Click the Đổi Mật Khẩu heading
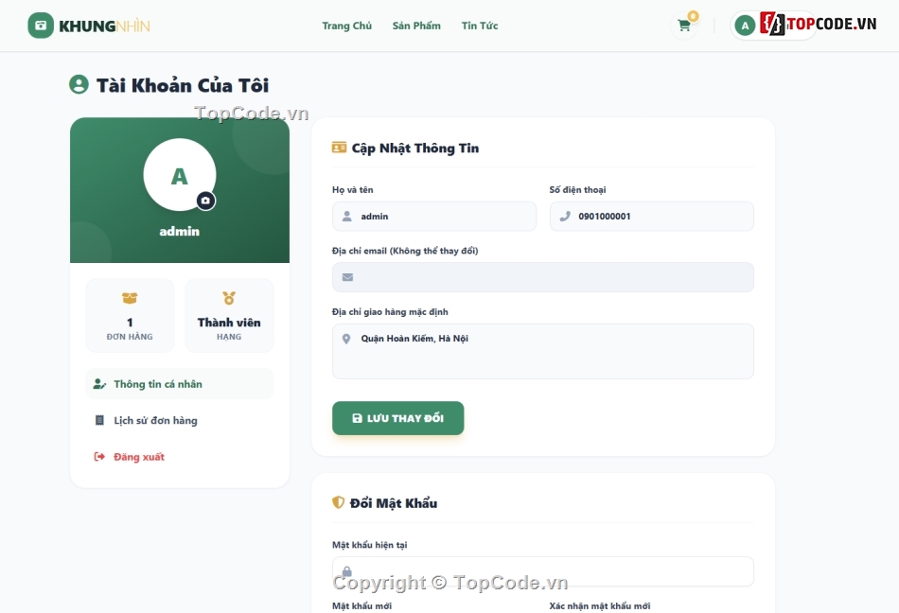The width and height of the screenshot is (899, 613). (x=394, y=503)
